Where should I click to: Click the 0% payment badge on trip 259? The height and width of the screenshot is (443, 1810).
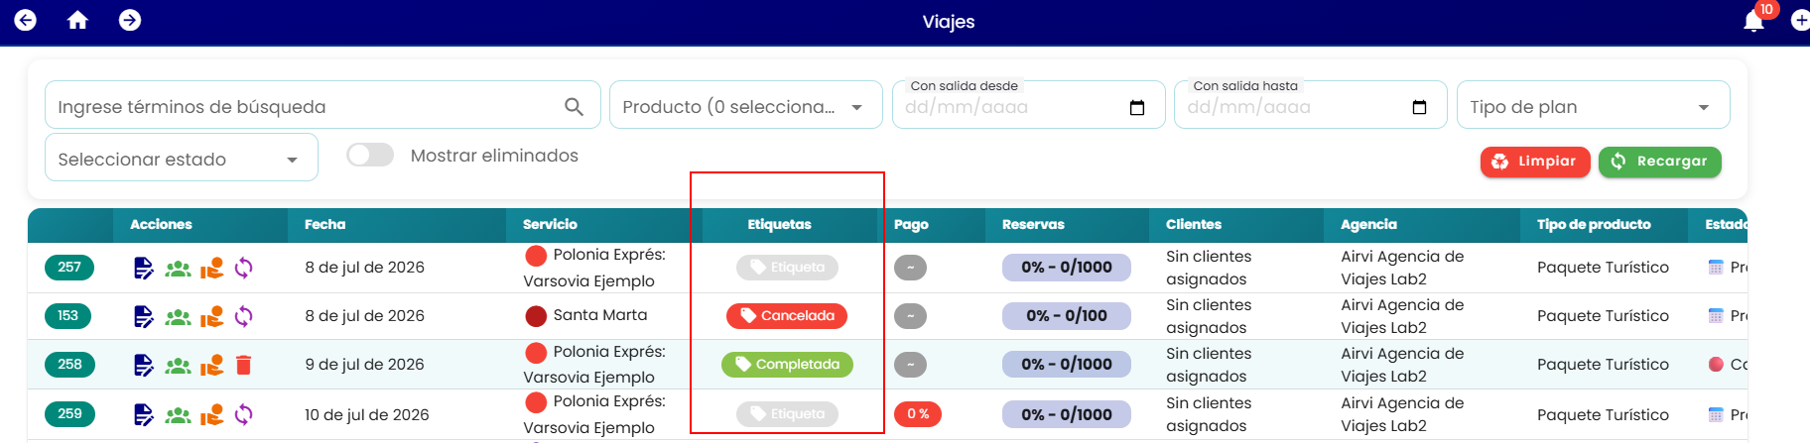click(918, 414)
